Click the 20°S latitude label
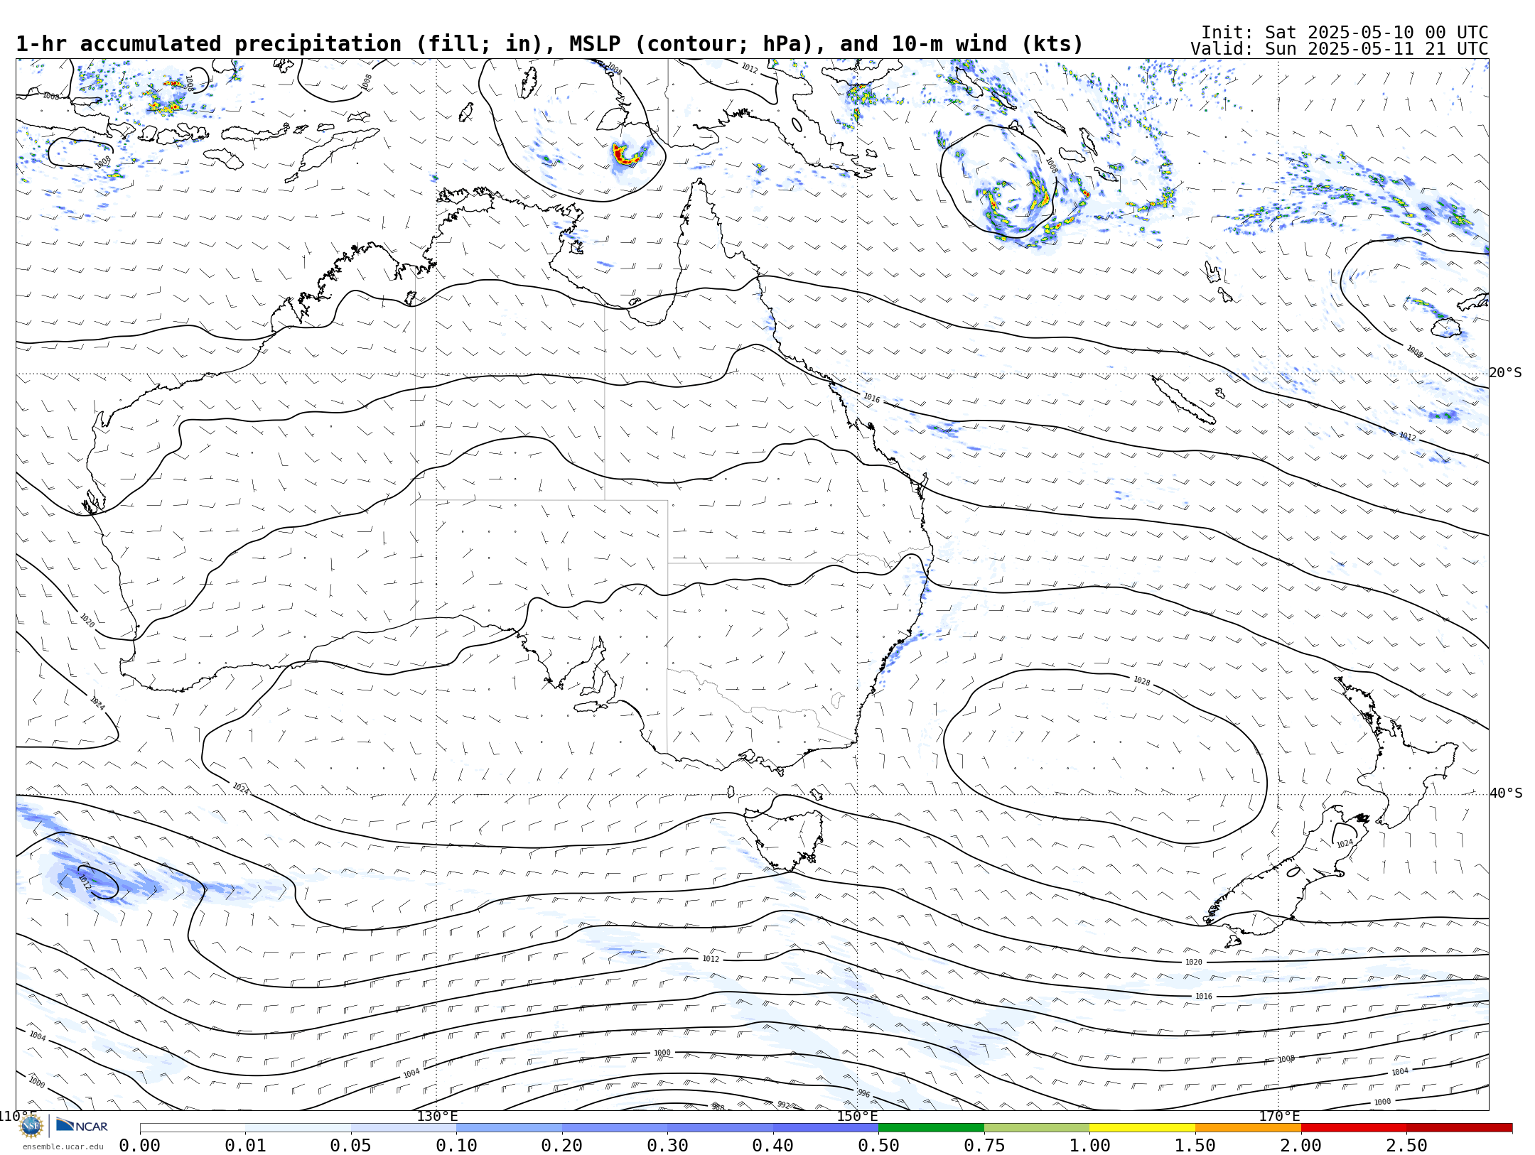 click(1506, 373)
